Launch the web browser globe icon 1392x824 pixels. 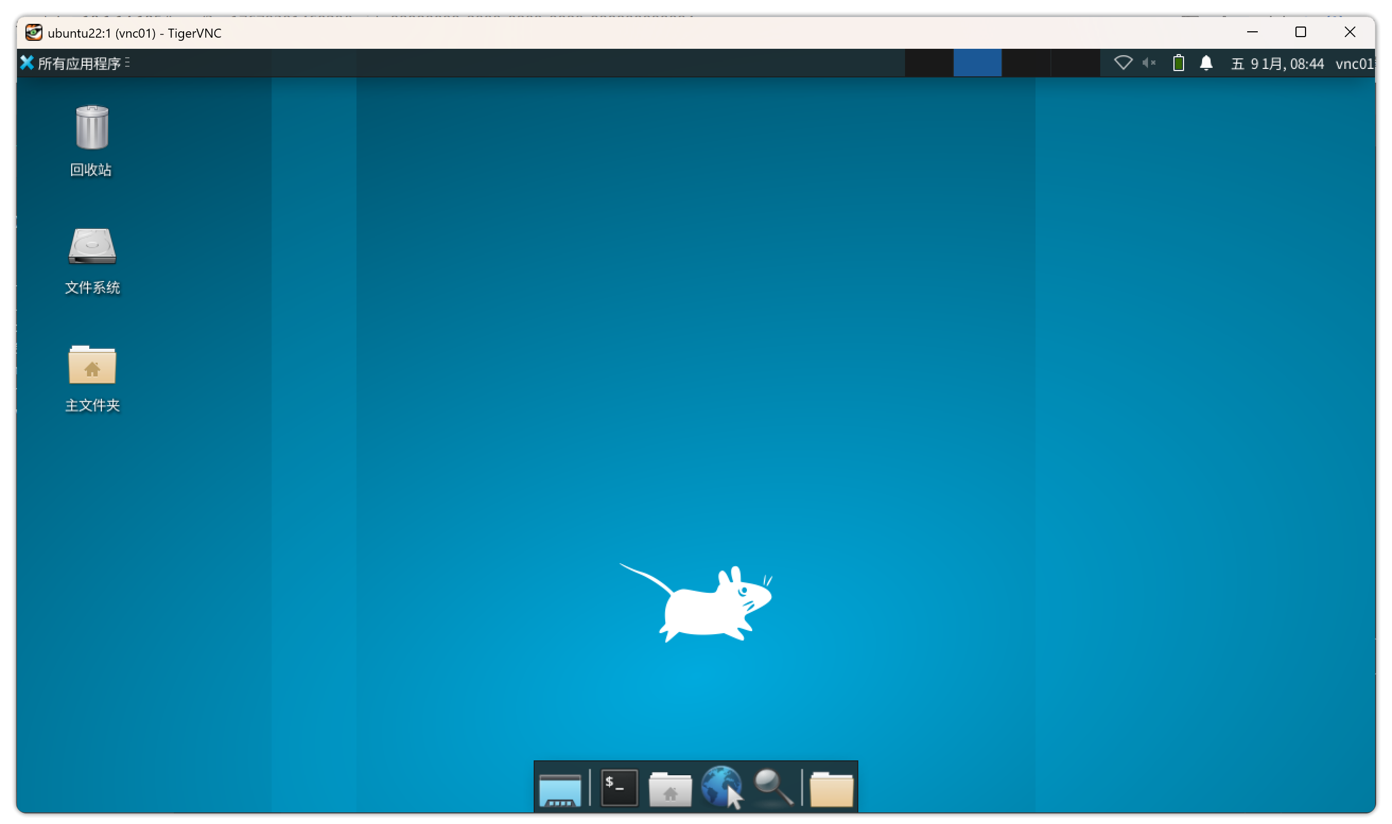720,786
